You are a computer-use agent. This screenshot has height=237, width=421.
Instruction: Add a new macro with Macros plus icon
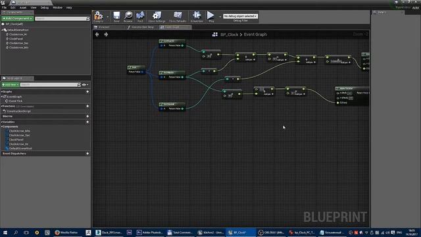click(87, 116)
